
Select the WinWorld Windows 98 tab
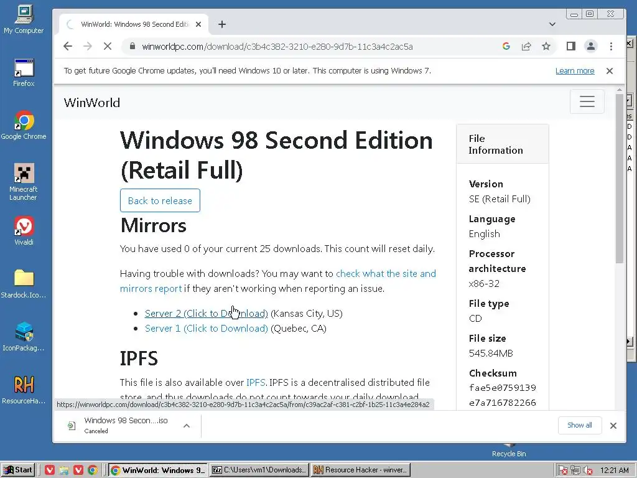[x=134, y=24]
